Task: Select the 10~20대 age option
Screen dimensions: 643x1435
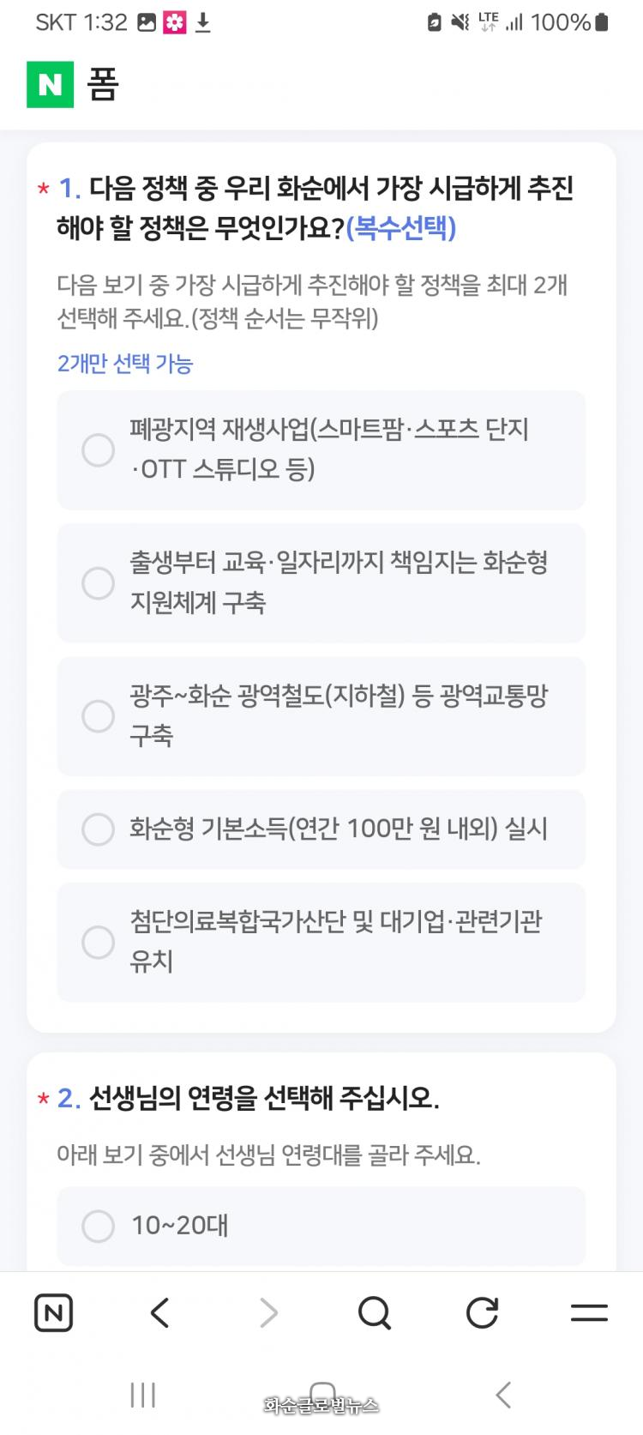Action: 99,1226
